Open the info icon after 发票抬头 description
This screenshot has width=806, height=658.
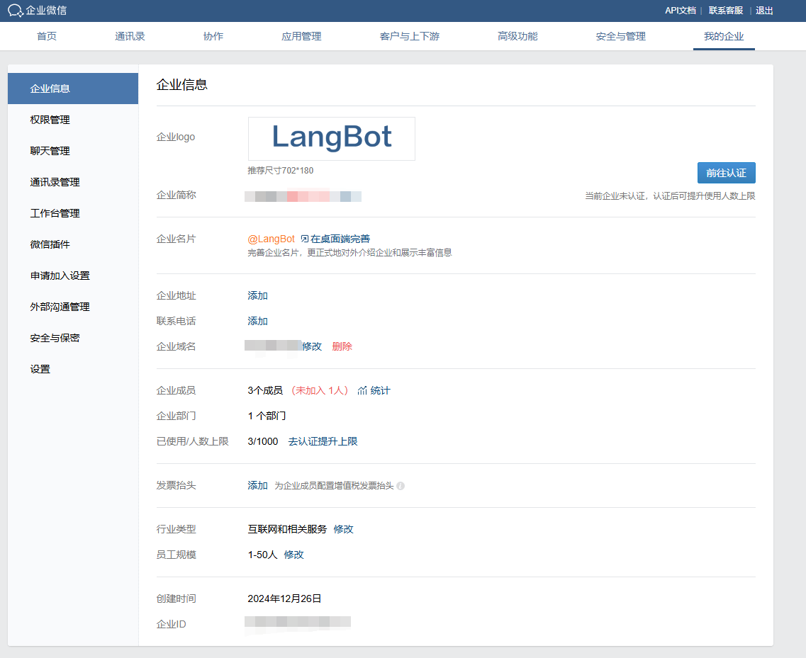[x=401, y=486]
